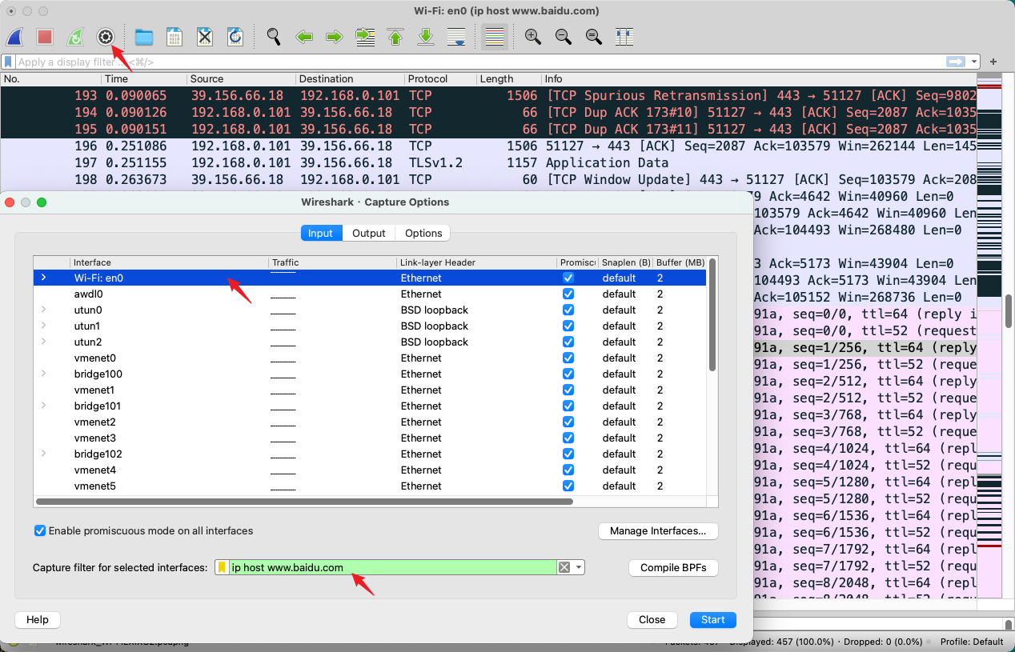Reset text to normal size

click(x=594, y=37)
